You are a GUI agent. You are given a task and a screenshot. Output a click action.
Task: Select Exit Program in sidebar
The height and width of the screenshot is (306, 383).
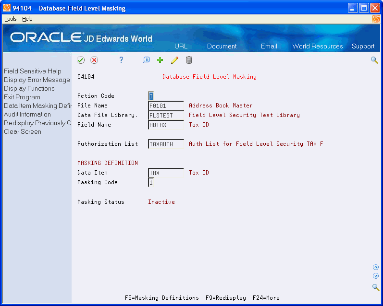click(22, 97)
